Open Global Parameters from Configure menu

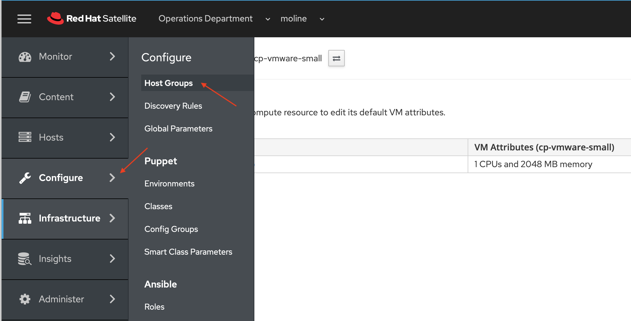(x=178, y=129)
